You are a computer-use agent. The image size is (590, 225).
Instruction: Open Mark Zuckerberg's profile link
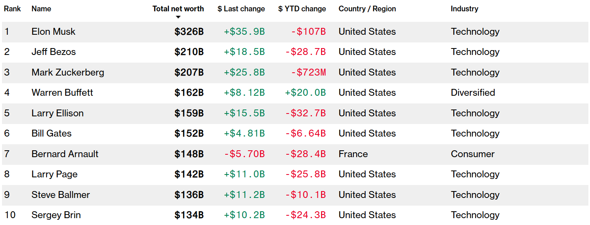pyautogui.click(x=68, y=72)
